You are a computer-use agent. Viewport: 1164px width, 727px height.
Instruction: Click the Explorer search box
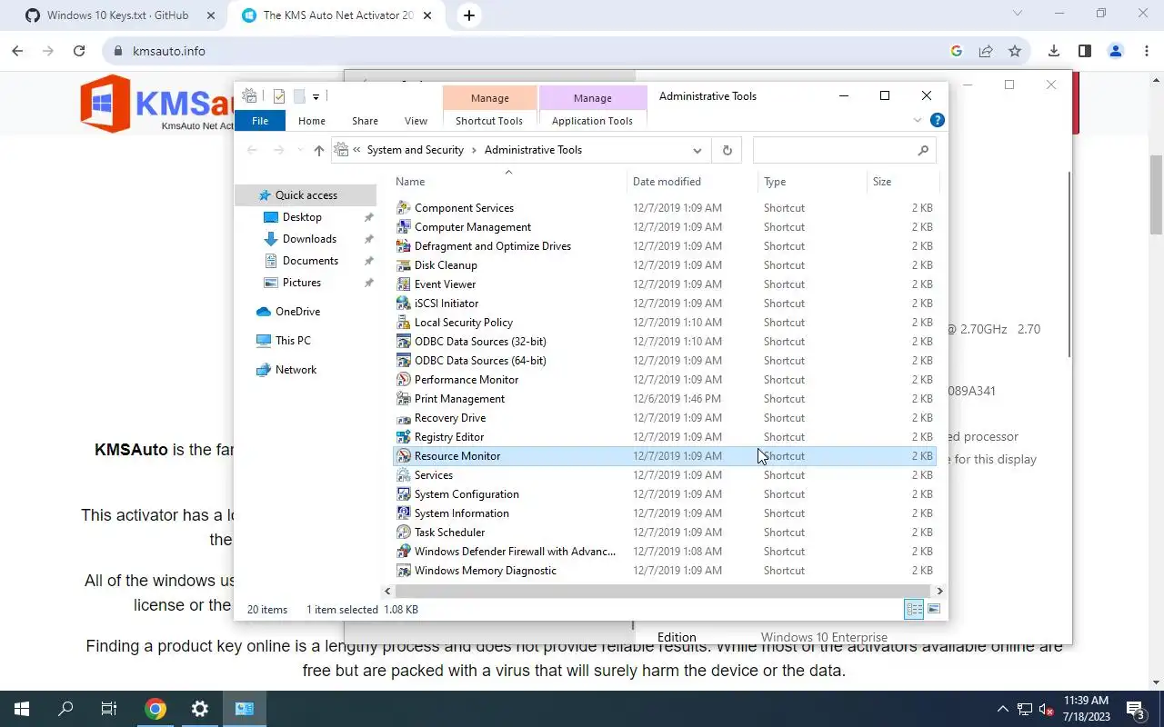coord(844,151)
